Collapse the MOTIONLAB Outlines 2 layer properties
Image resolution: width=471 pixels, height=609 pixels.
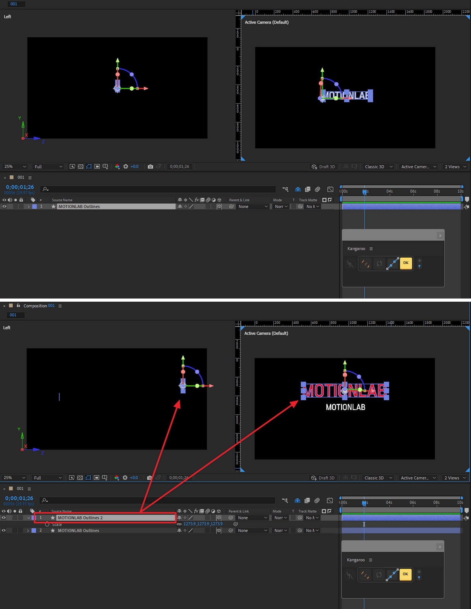(x=29, y=518)
